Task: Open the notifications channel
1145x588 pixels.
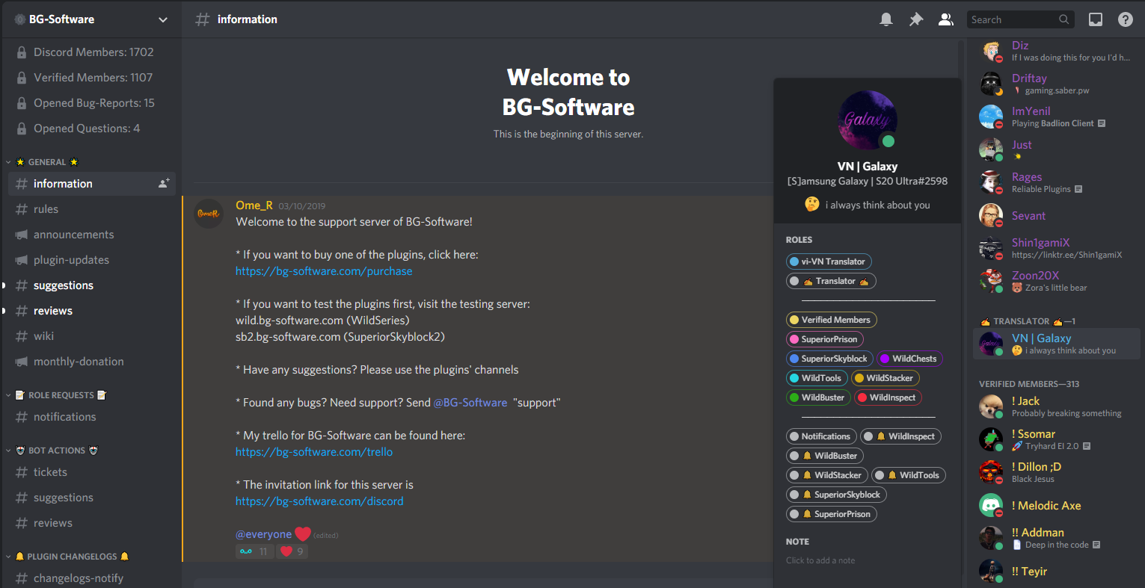Action: pyautogui.click(x=92, y=417)
